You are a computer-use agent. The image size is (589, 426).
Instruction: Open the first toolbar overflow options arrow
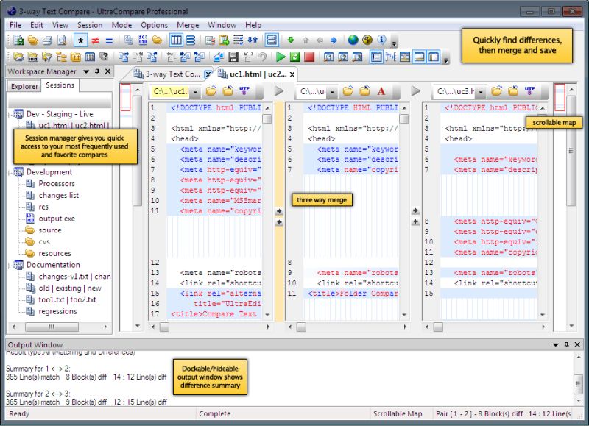tap(394, 43)
